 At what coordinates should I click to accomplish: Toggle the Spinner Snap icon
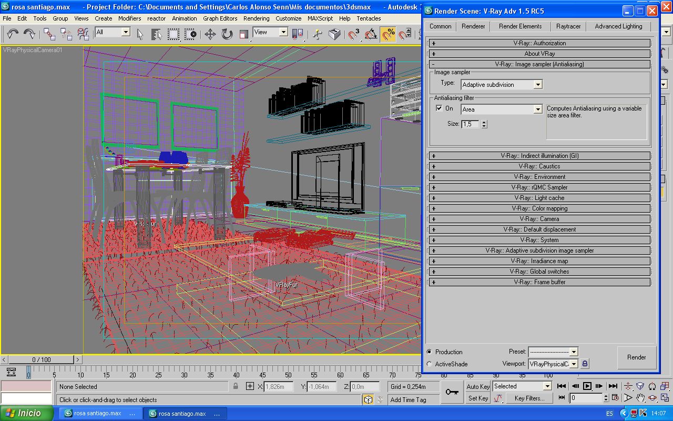pyautogui.click(x=405, y=34)
